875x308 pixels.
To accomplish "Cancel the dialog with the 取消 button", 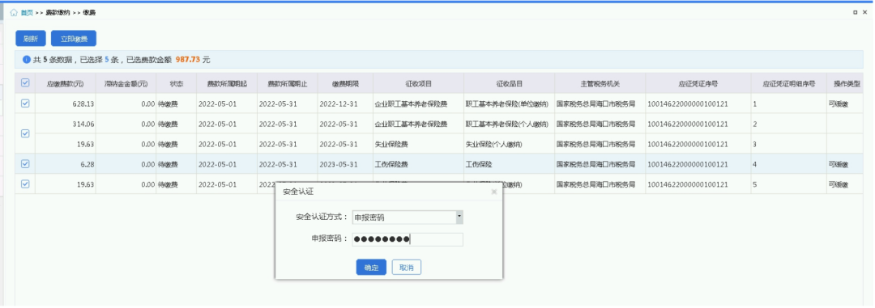I will click(406, 268).
